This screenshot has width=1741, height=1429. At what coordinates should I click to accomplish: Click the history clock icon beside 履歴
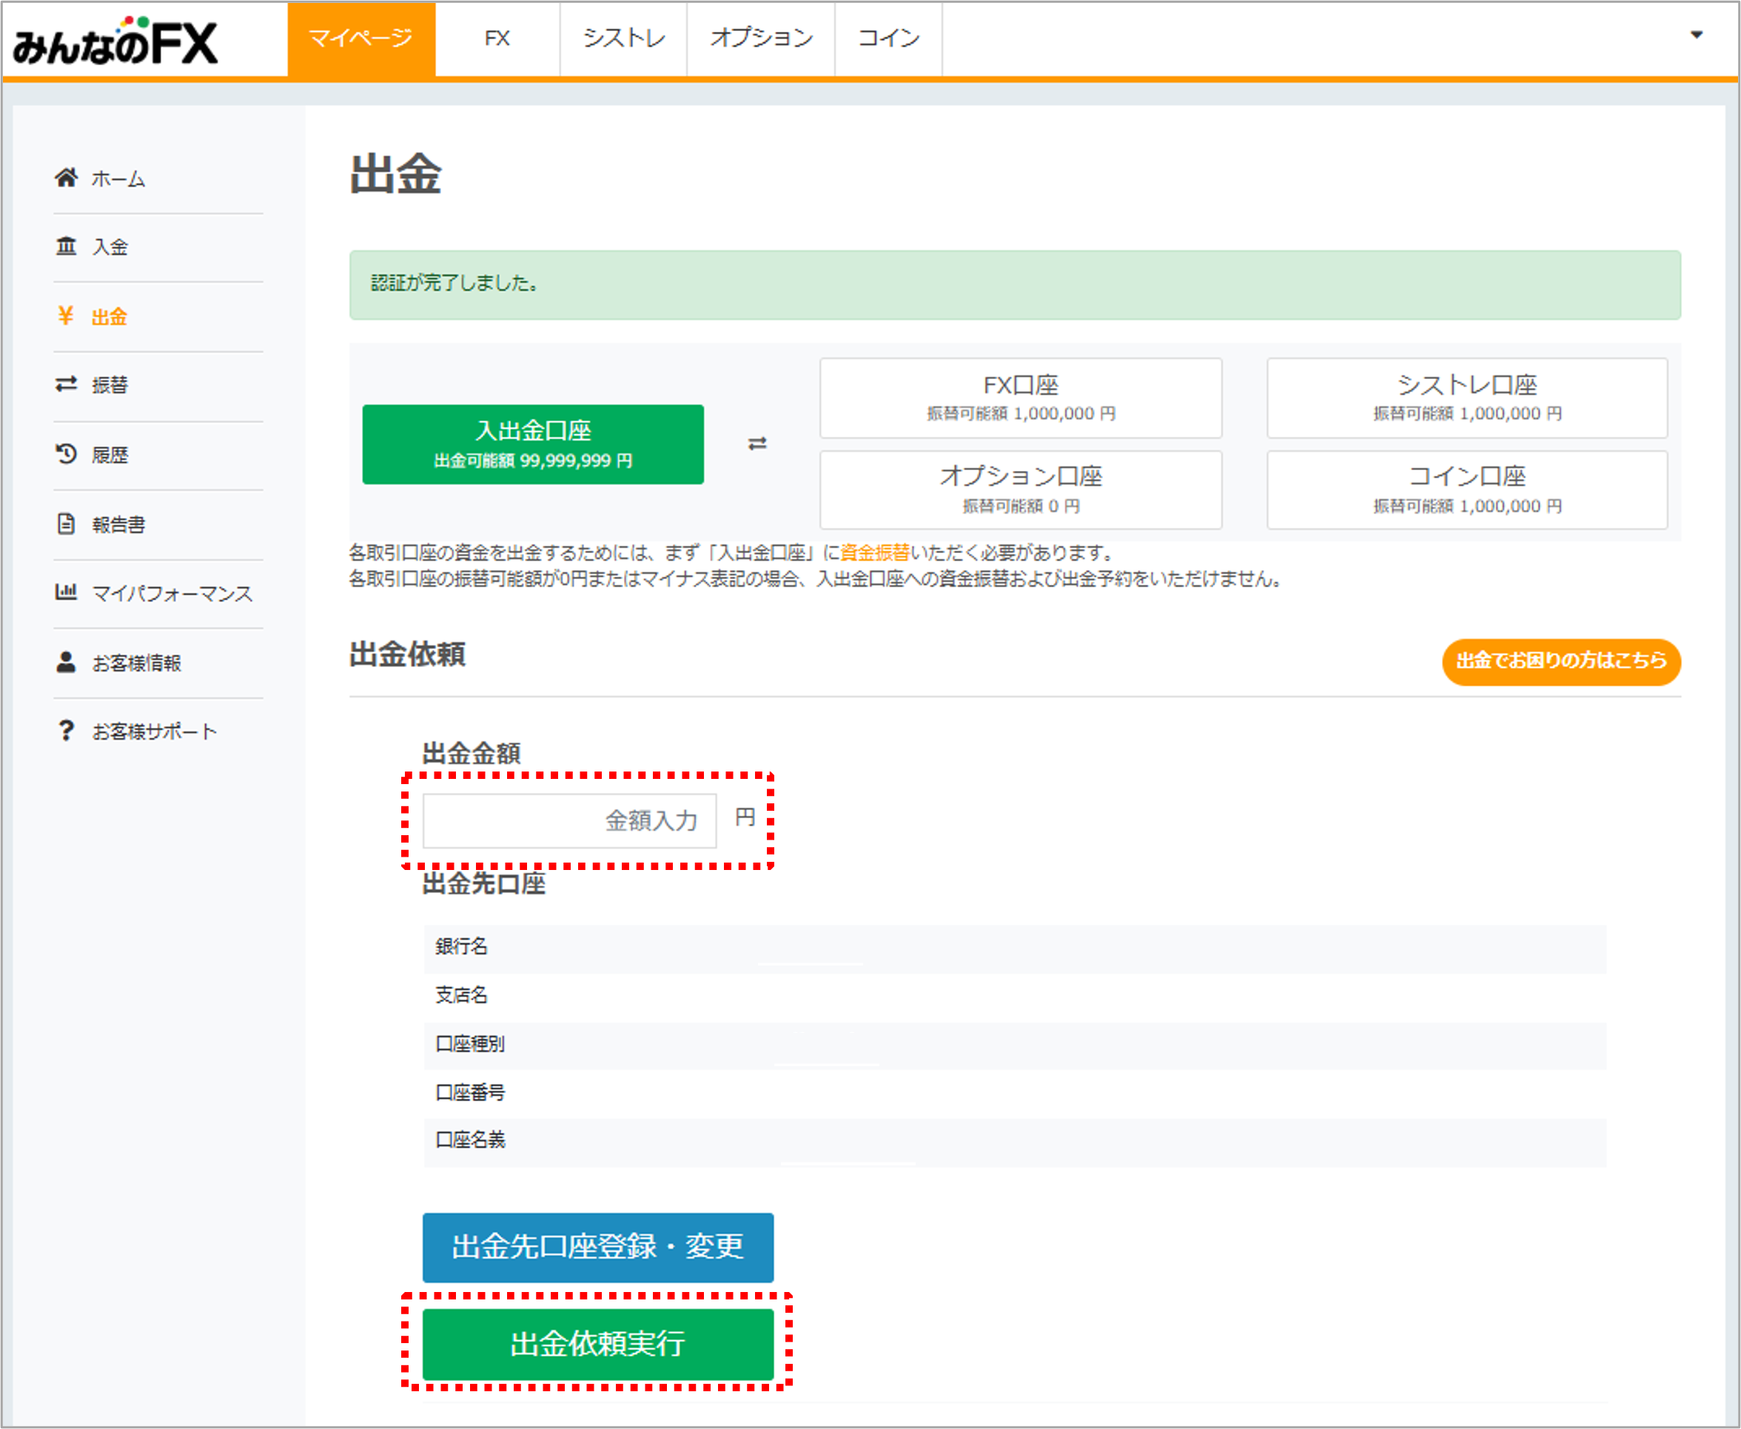66,455
